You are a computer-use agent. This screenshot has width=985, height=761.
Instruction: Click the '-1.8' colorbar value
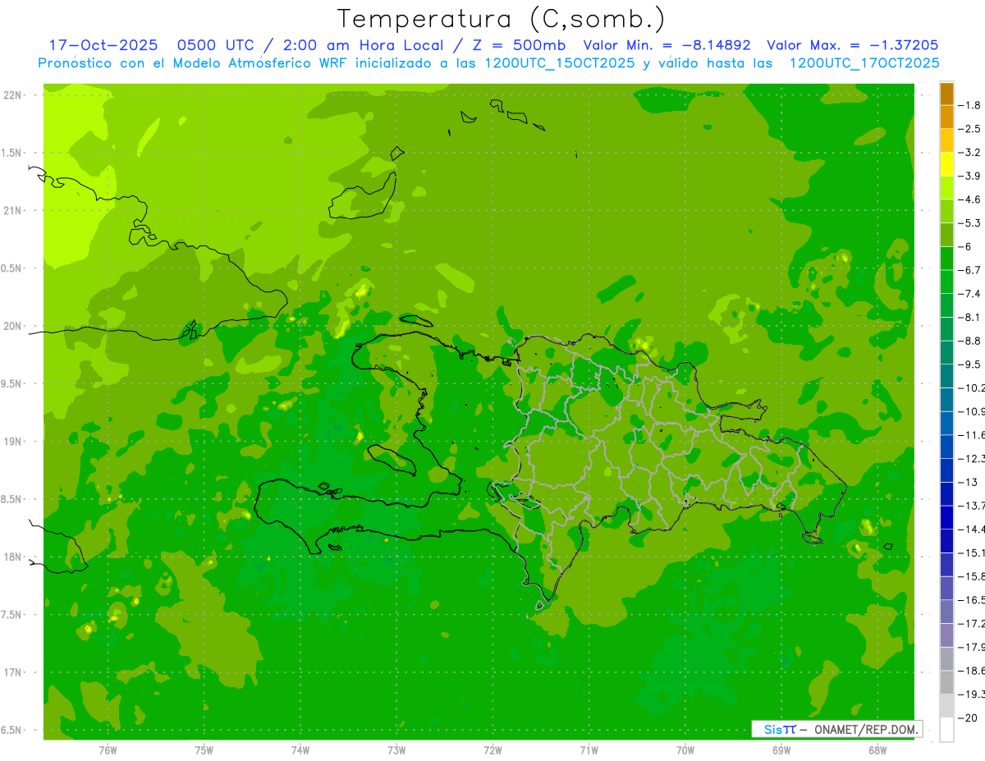click(x=971, y=105)
